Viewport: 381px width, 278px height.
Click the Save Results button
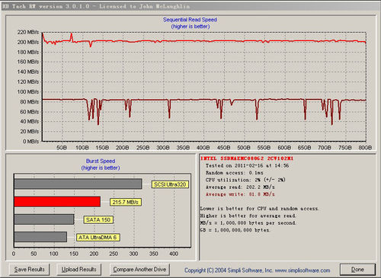(29, 270)
